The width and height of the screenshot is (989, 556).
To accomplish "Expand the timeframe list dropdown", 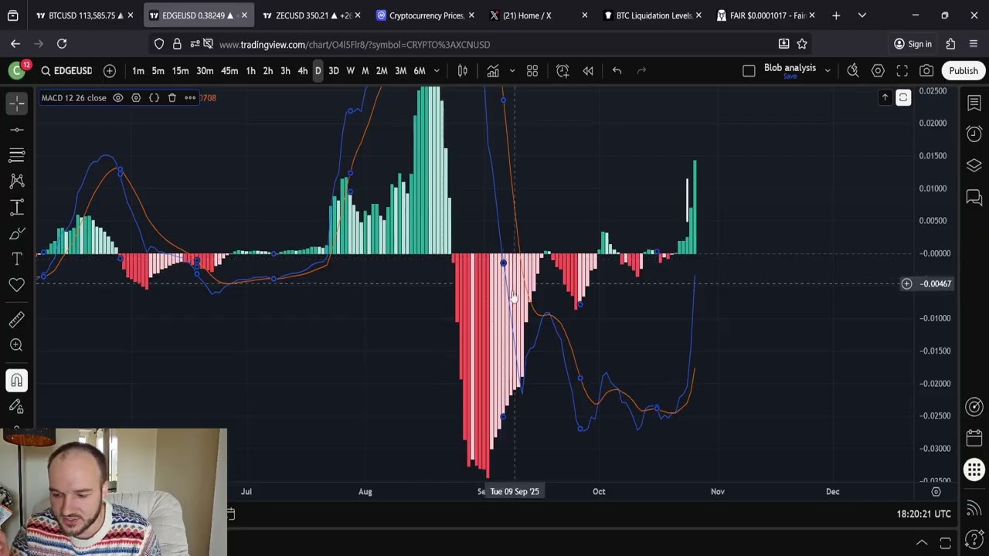I will pyautogui.click(x=437, y=71).
